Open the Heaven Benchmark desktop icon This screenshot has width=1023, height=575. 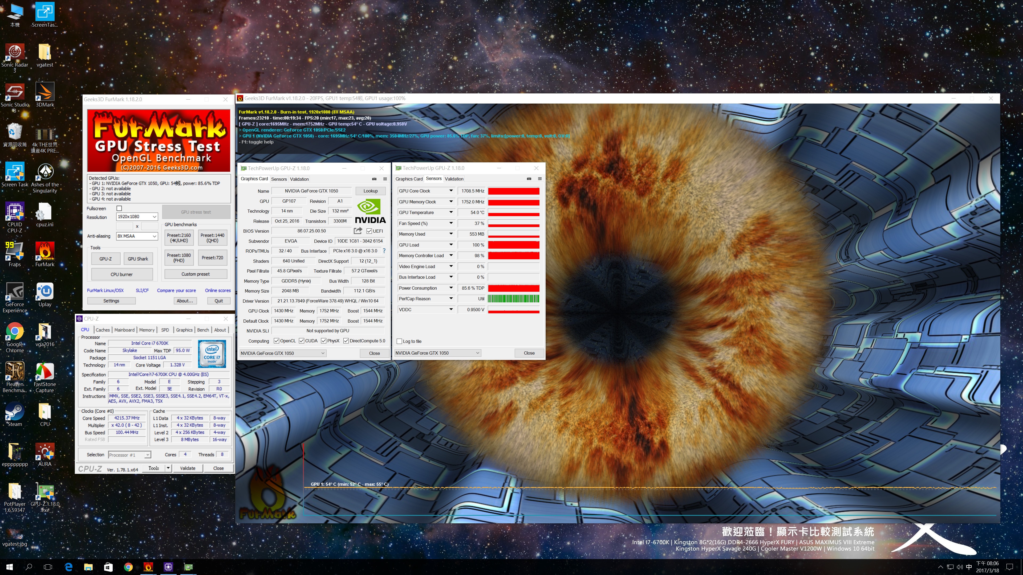(x=15, y=377)
